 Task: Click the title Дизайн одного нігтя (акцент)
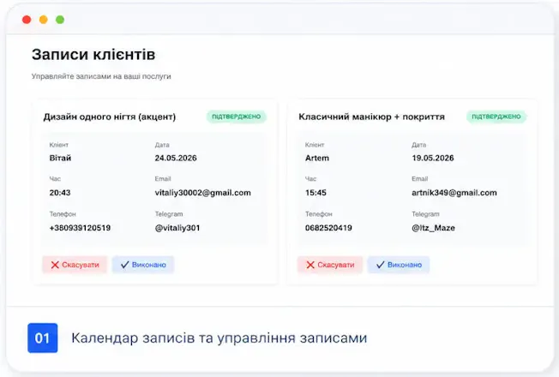(x=110, y=117)
